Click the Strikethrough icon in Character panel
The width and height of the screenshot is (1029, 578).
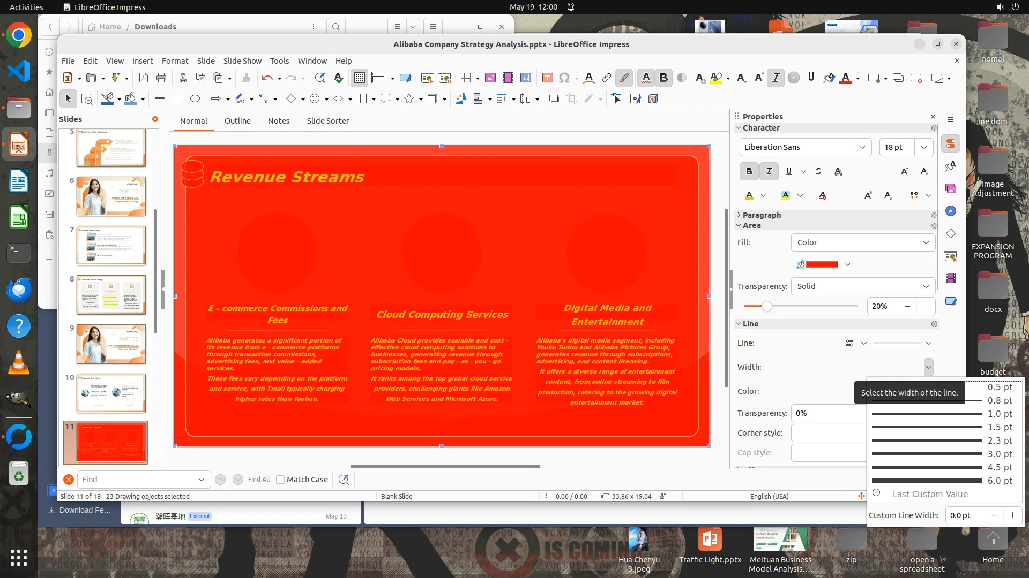pos(818,171)
